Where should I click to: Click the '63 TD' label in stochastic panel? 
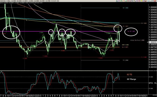[x=129, y=74]
